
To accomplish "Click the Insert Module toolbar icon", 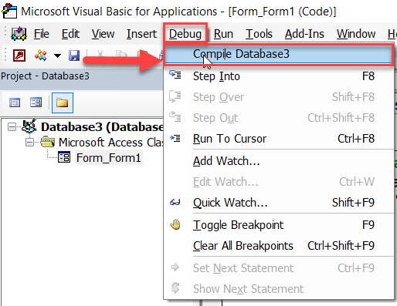I will (x=41, y=55).
